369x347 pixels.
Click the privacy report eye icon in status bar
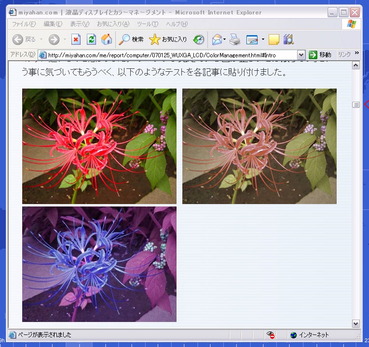(271, 335)
